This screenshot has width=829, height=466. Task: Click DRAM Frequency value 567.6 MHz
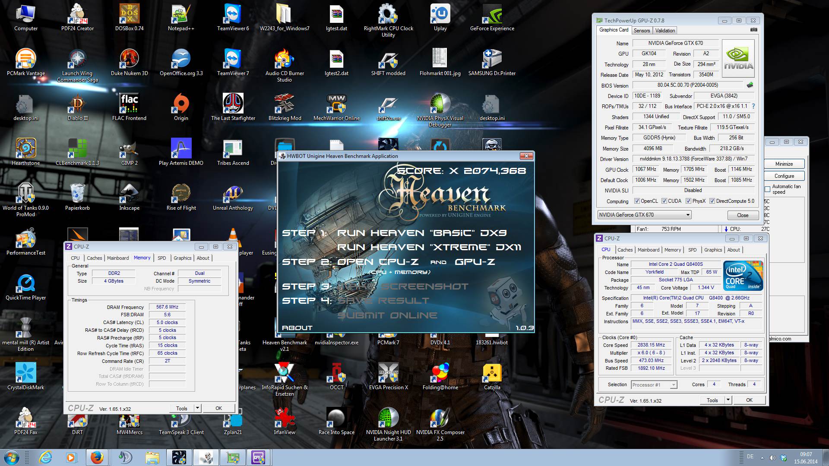(x=167, y=307)
